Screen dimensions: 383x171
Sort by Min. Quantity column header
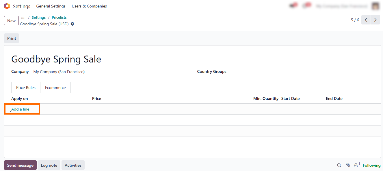[x=266, y=98]
